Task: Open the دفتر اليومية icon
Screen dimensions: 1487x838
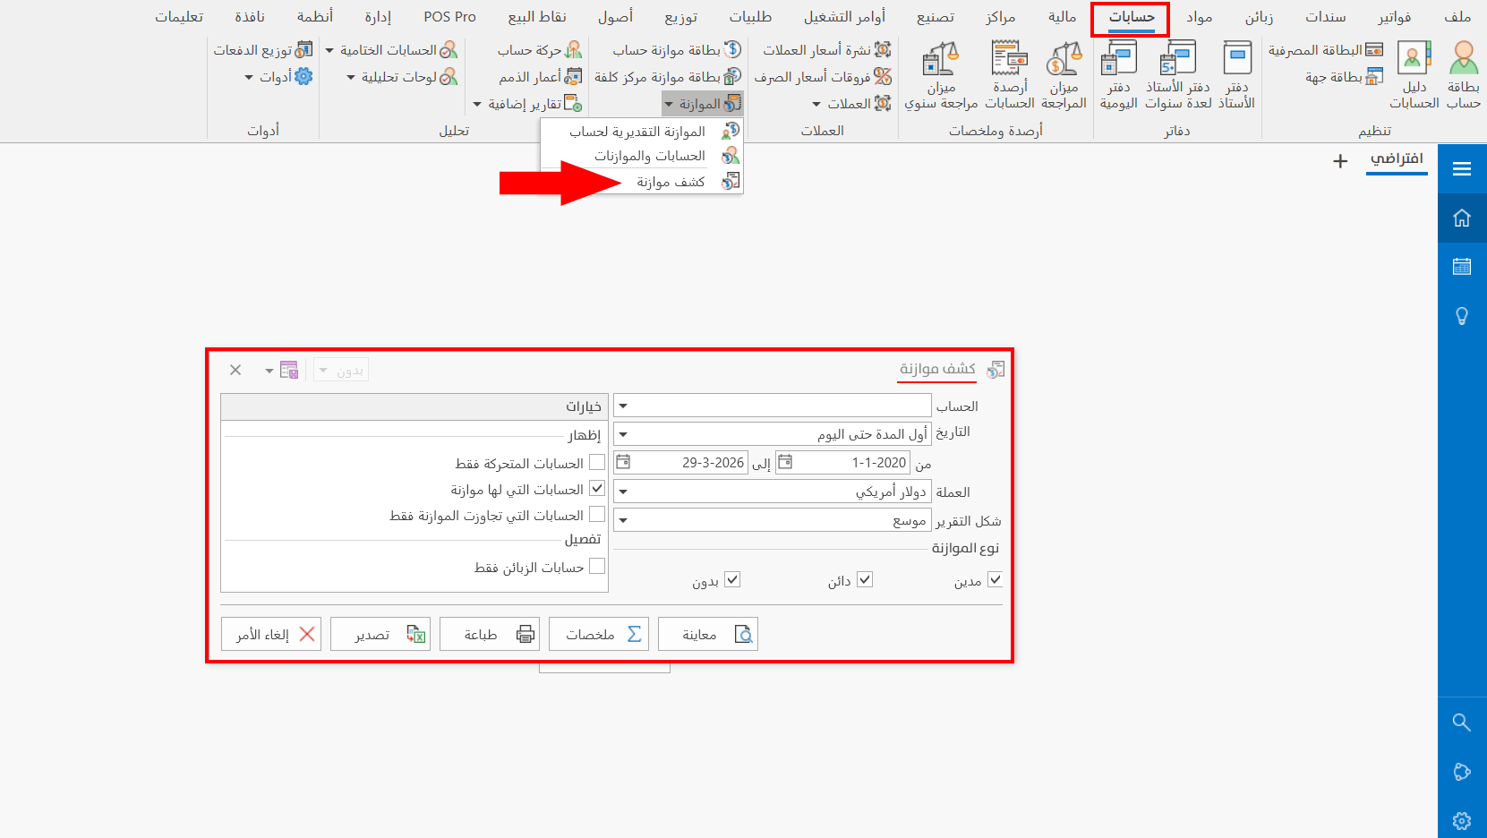Action: pyautogui.click(x=1119, y=75)
